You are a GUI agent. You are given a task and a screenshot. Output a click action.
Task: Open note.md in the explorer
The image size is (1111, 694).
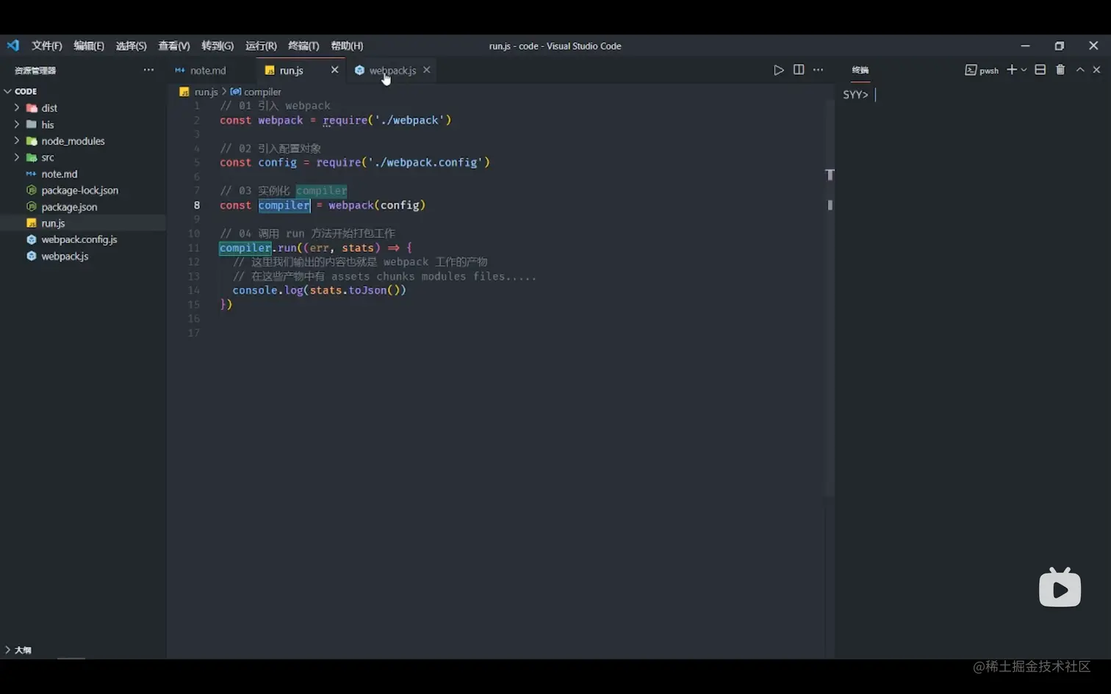click(x=84, y=174)
